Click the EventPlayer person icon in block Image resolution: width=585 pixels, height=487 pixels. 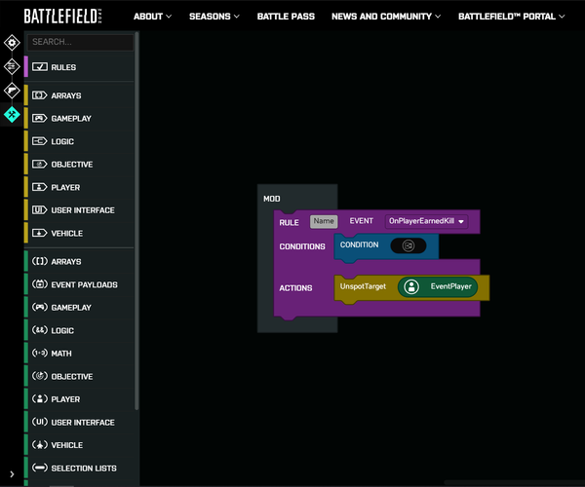coord(411,287)
